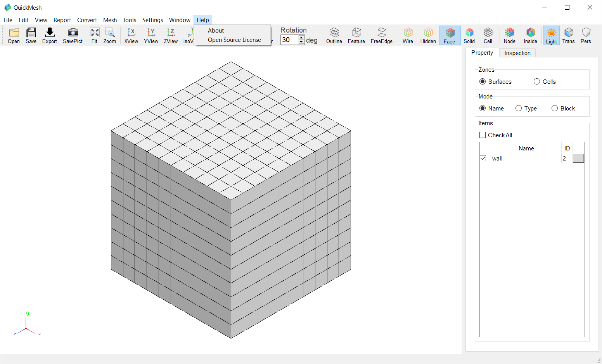Show FreeEdge display
Image resolution: width=602 pixels, height=364 pixels.
(381, 36)
